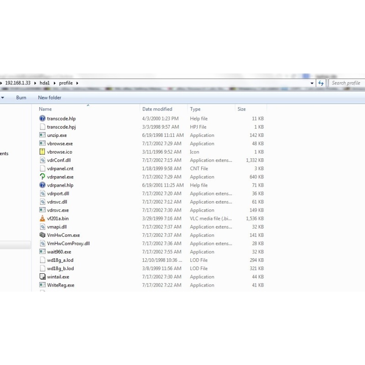The height and width of the screenshot is (365, 365).
Task: Expand the arrow after 'profile' in breadcrumb
Action: [x=77, y=83]
